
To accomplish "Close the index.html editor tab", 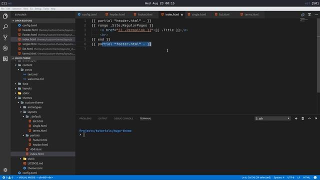I will pos(182,14).
